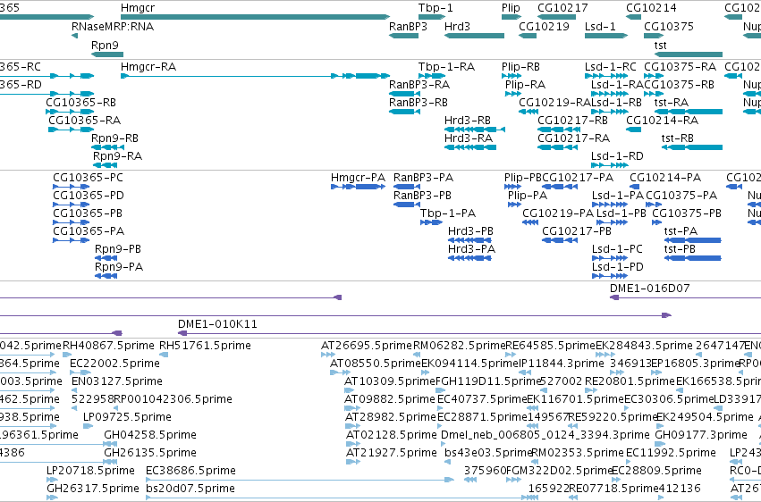Select the Lsd-1-PC protein feature

610,258
